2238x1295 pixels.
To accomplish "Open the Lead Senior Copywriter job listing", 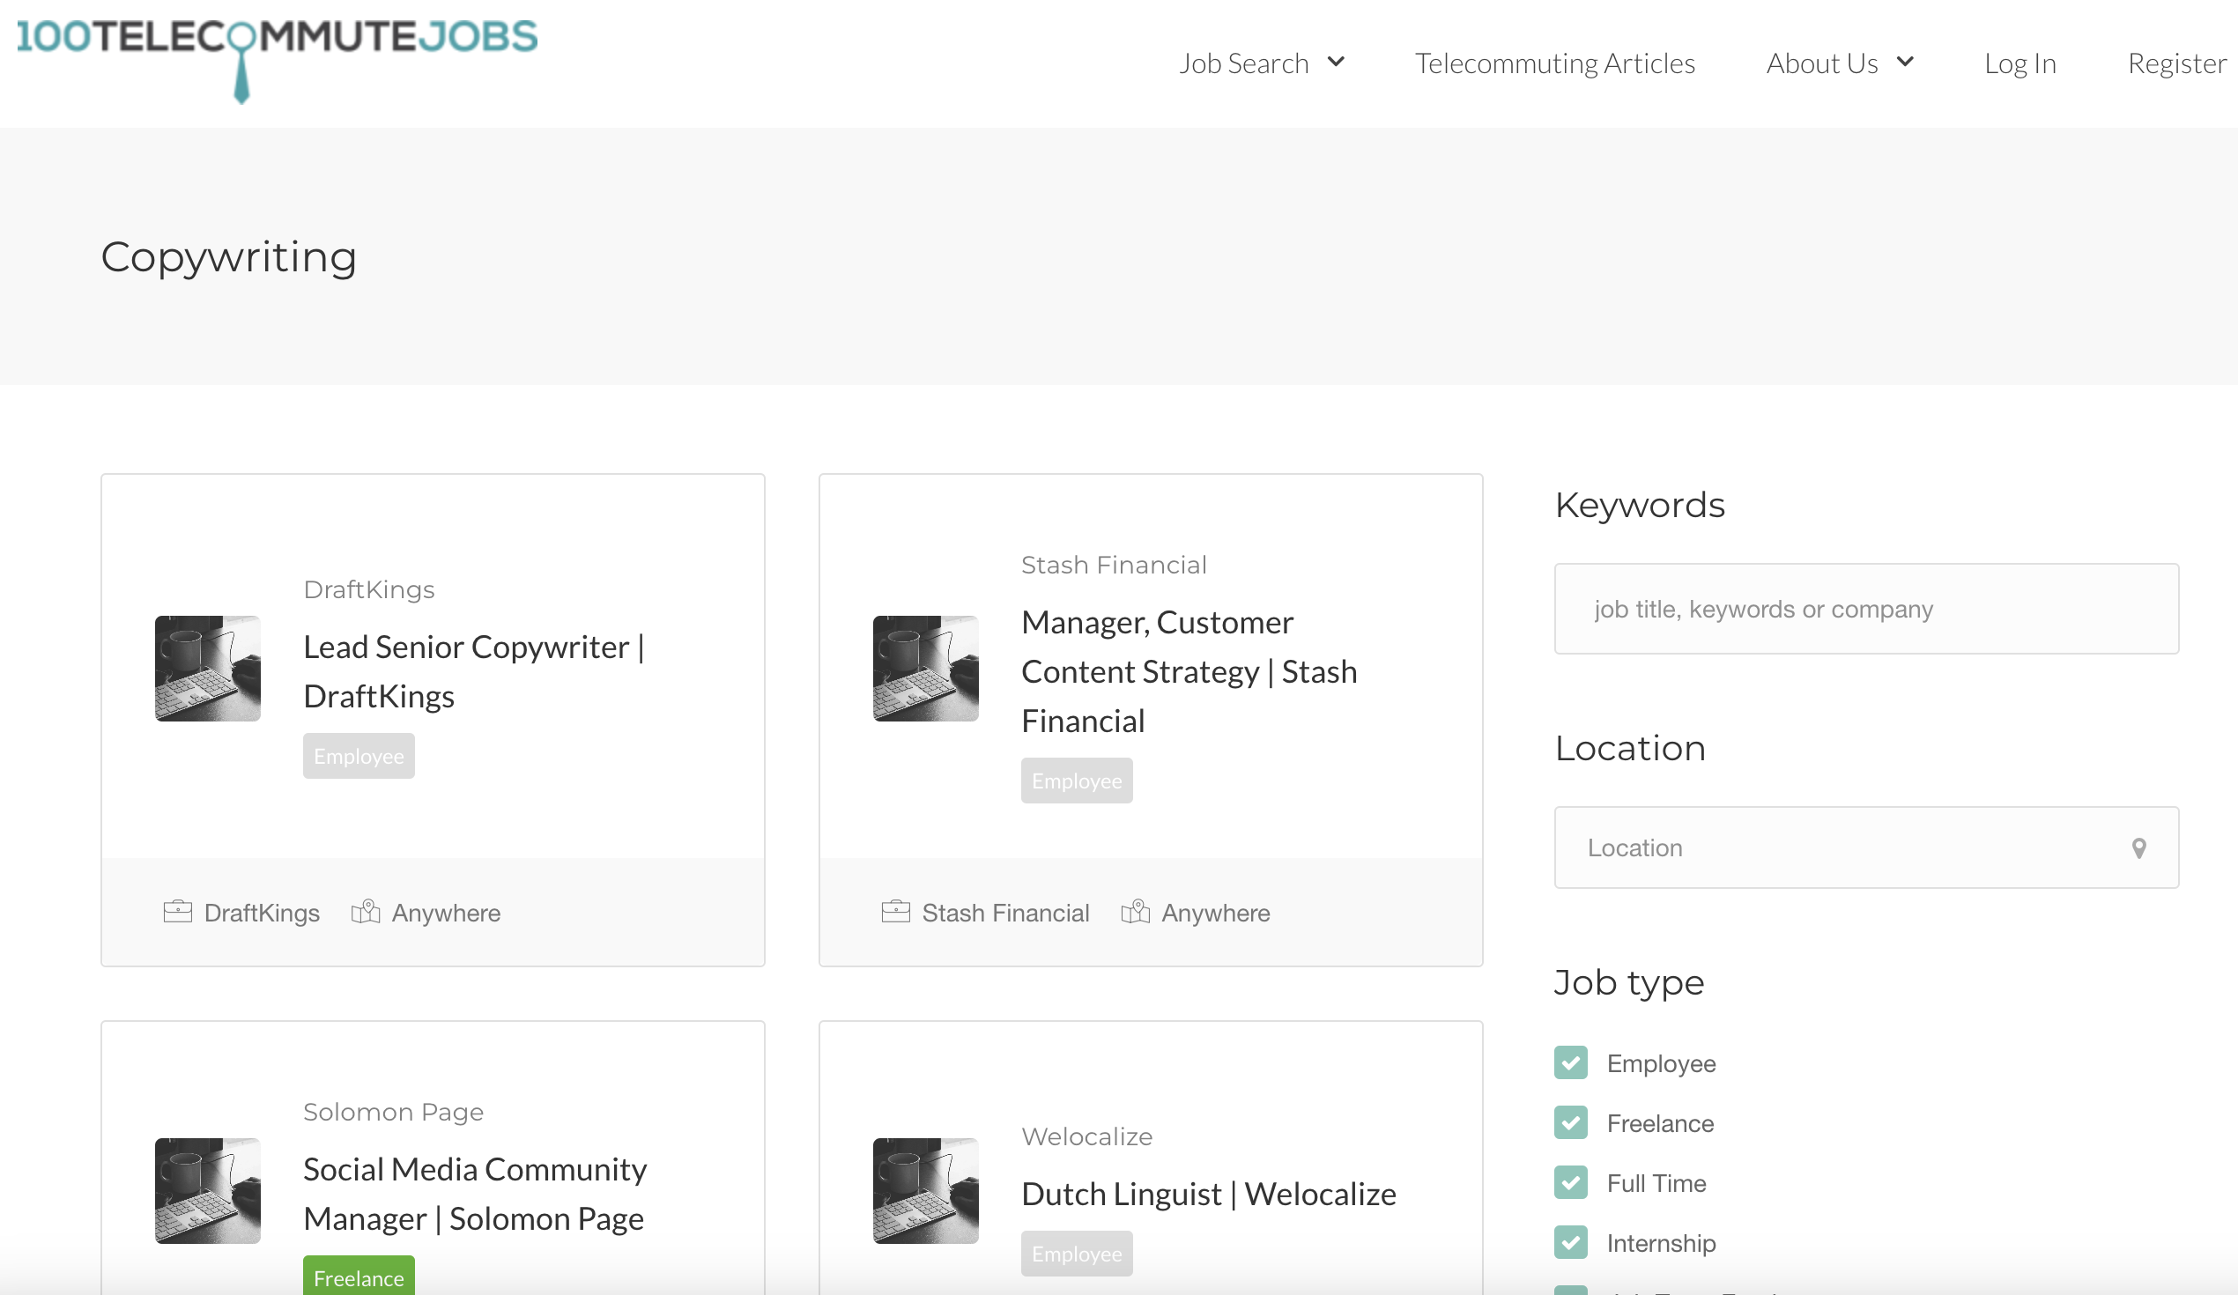I will [x=473, y=670].
